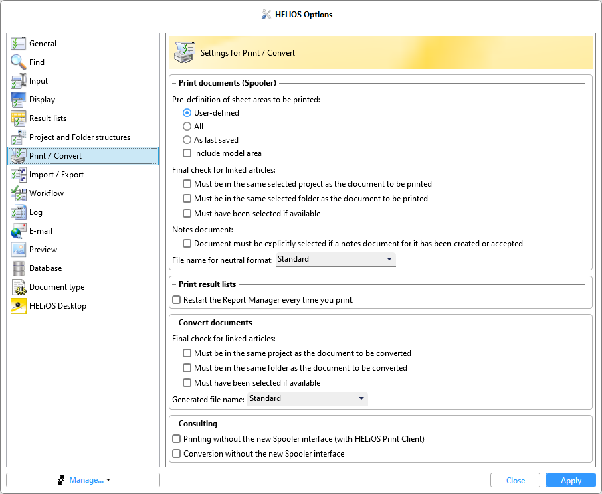The width and height of the screenshot is (602, 494).
Task: Tick Must have been selected under Print documents
Action: tap(187, 213)
